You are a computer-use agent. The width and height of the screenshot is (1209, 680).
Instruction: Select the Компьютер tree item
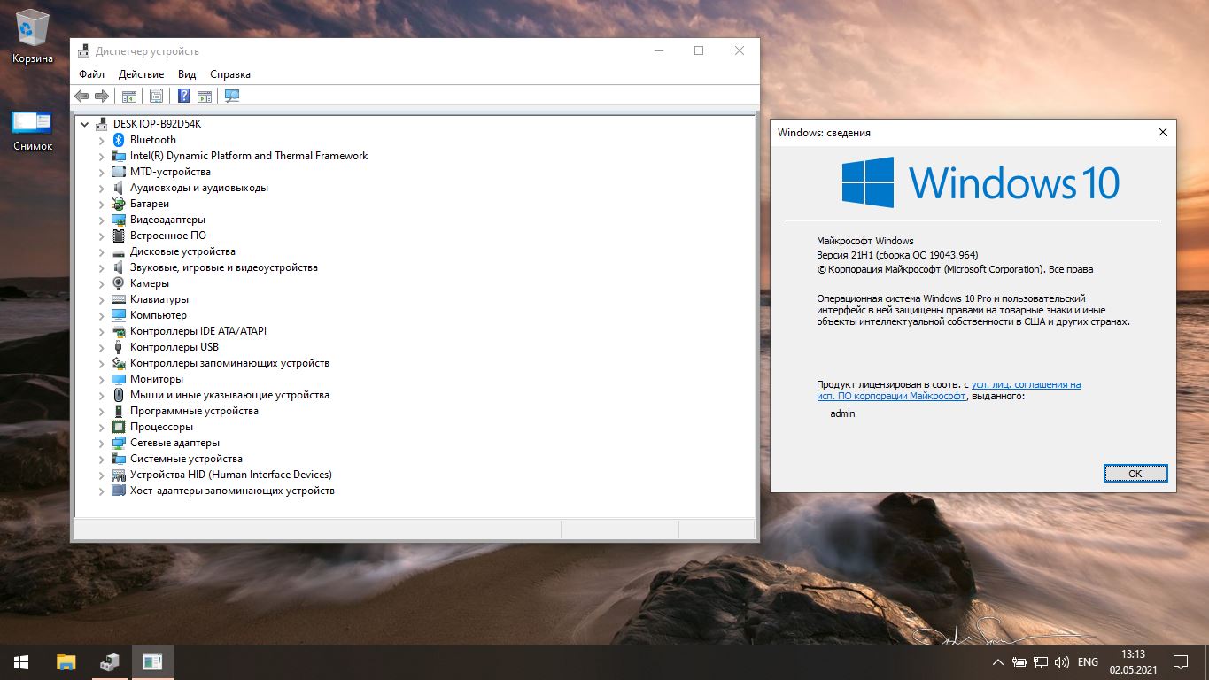click(x=159, y=315)
